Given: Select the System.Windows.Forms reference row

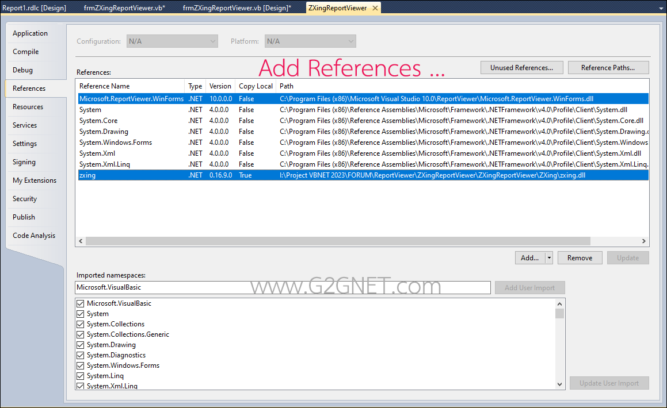Looking at the screenshot, I should 363,143.
